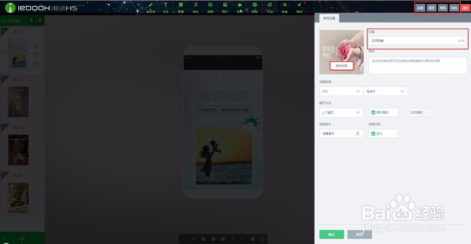Select the page 4 thumbnail
Screen dimensions: 471x244
[x=18, y=198]
